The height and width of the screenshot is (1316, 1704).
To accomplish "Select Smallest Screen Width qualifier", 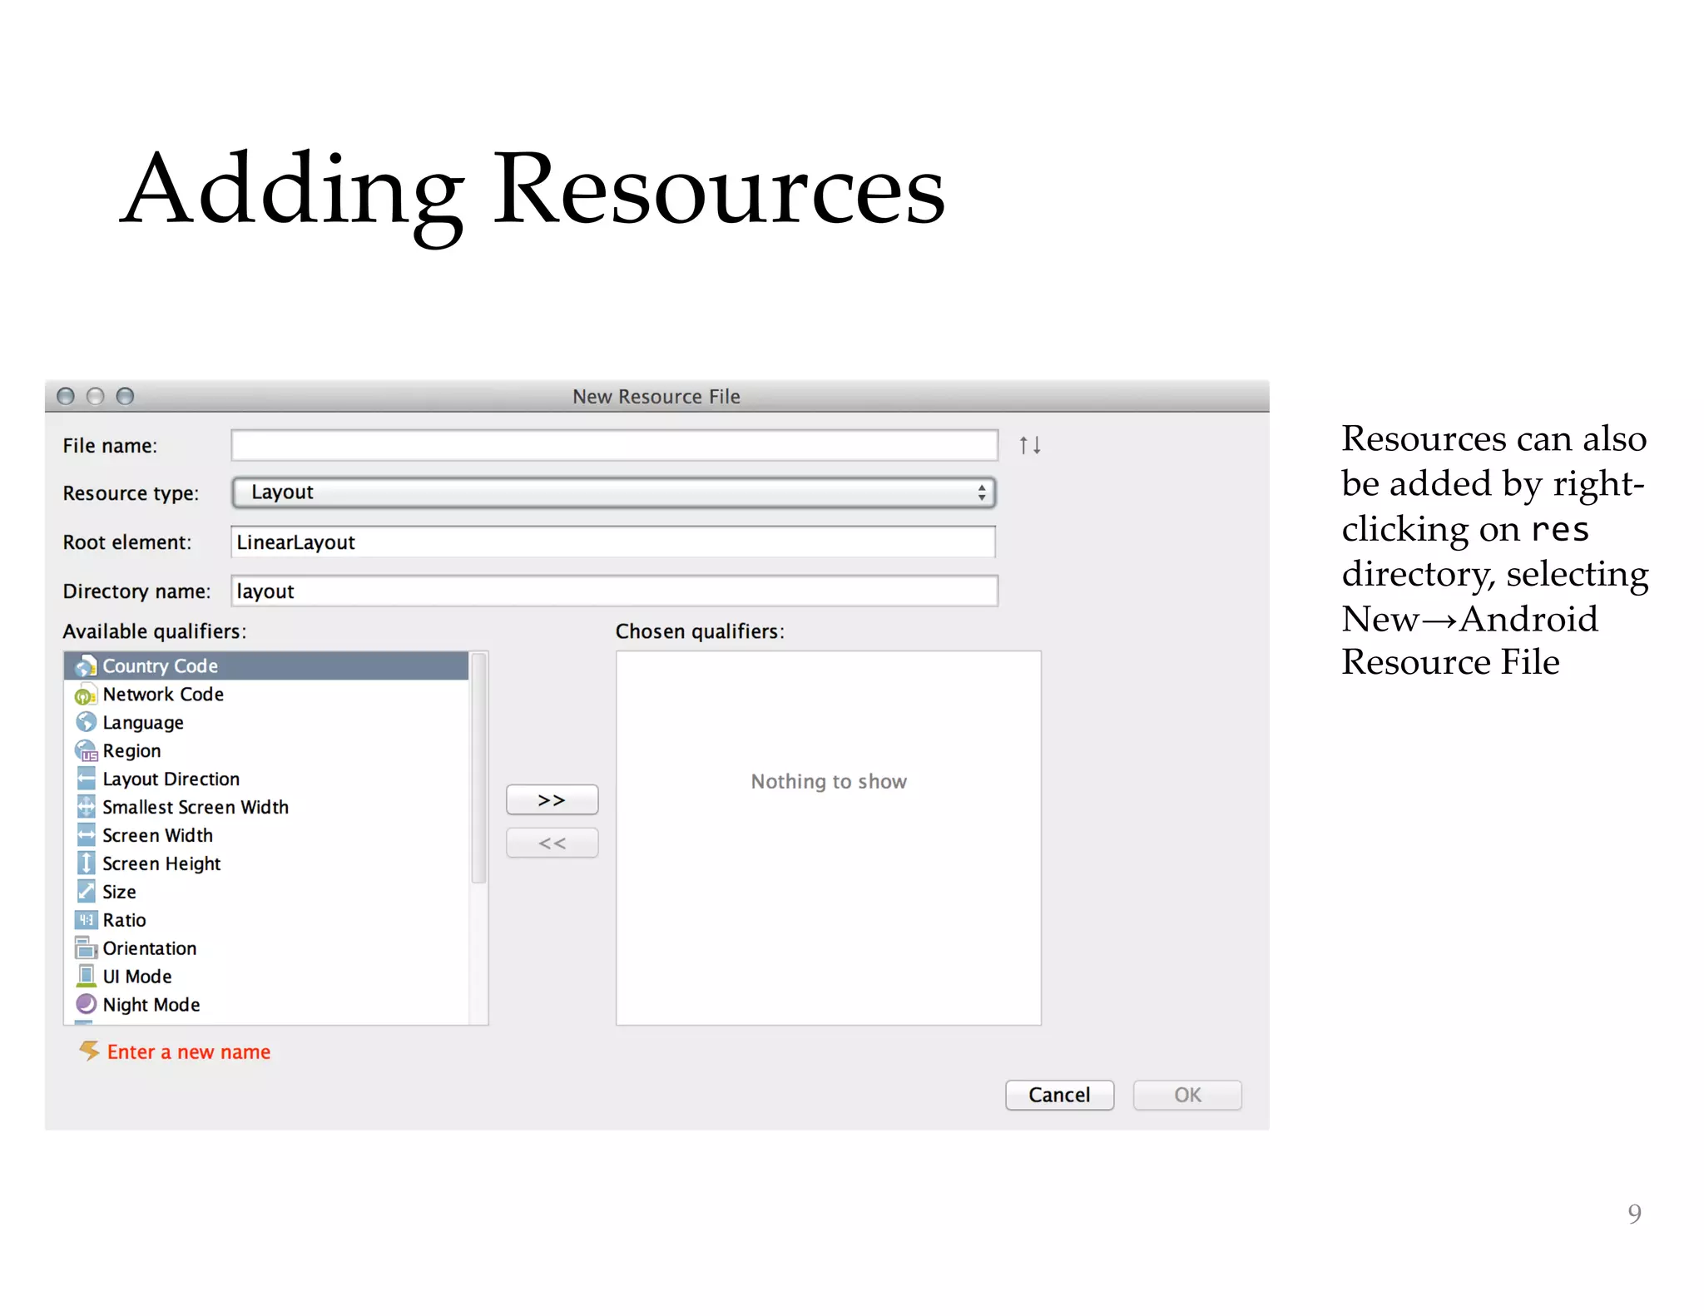I will coord(266,807).
